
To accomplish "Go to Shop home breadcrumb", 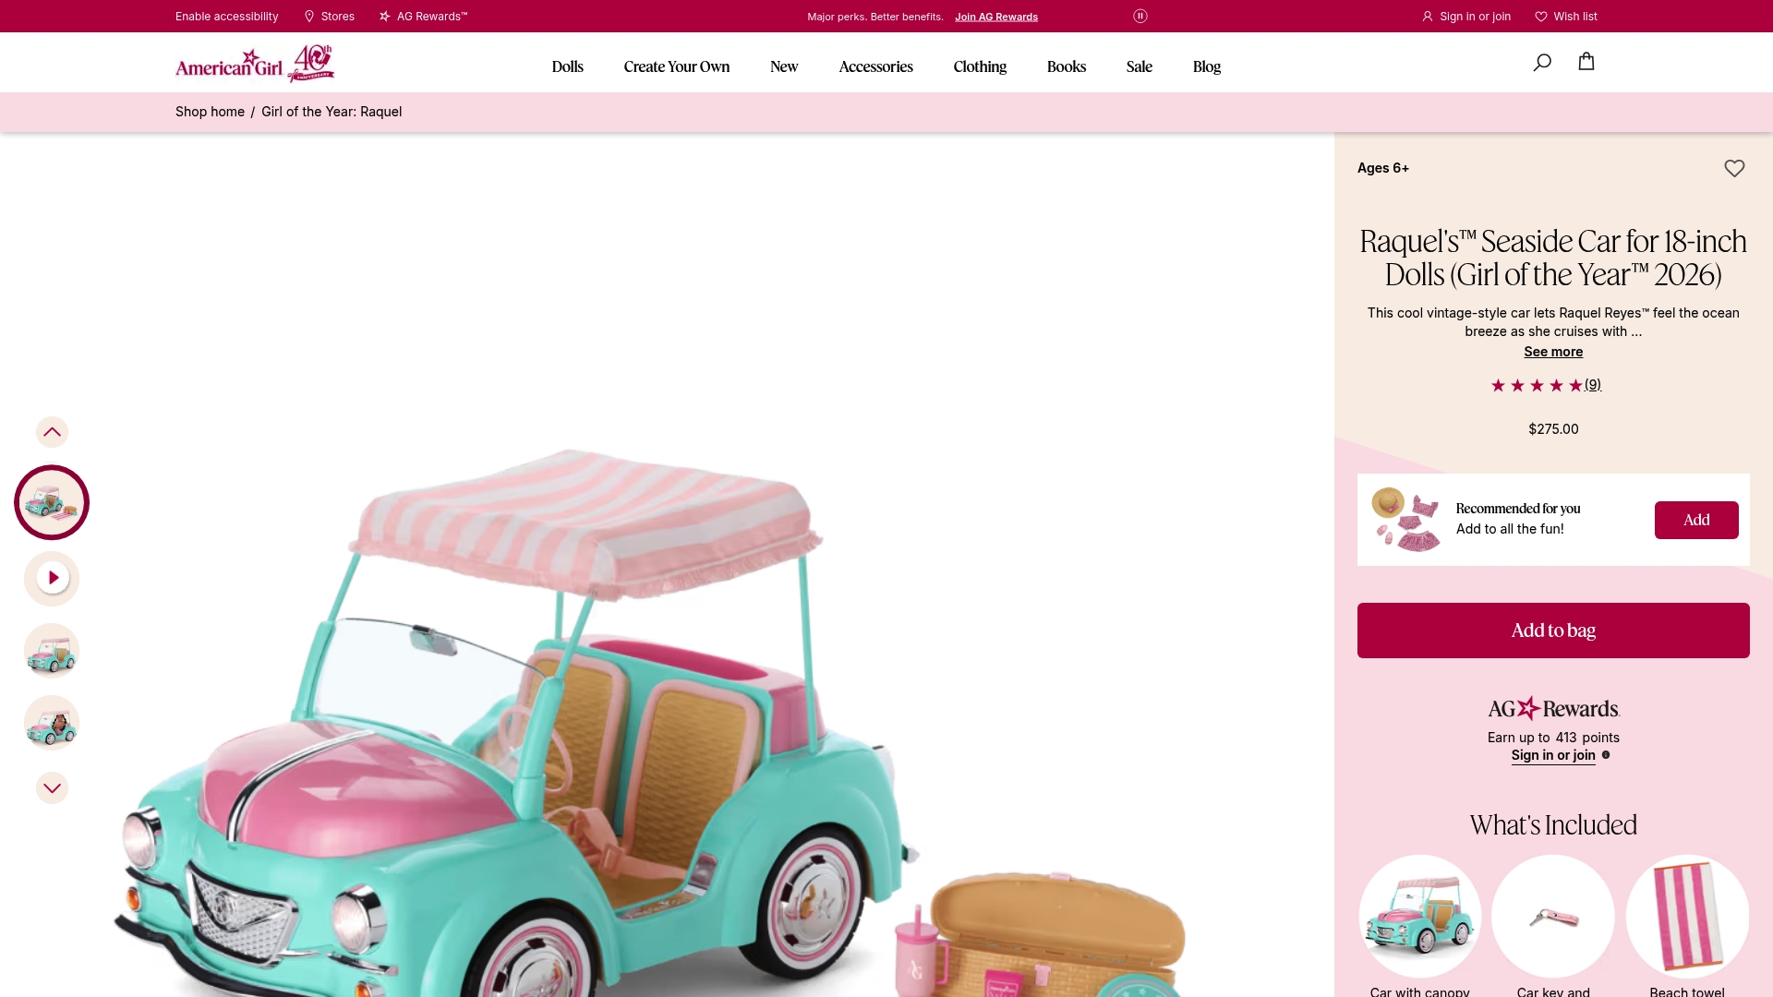I will point(210,112).
